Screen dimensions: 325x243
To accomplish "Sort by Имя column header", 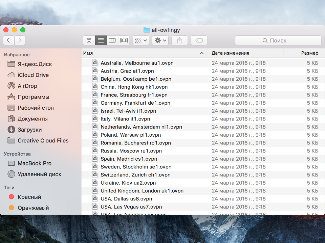I will [144, 53].
